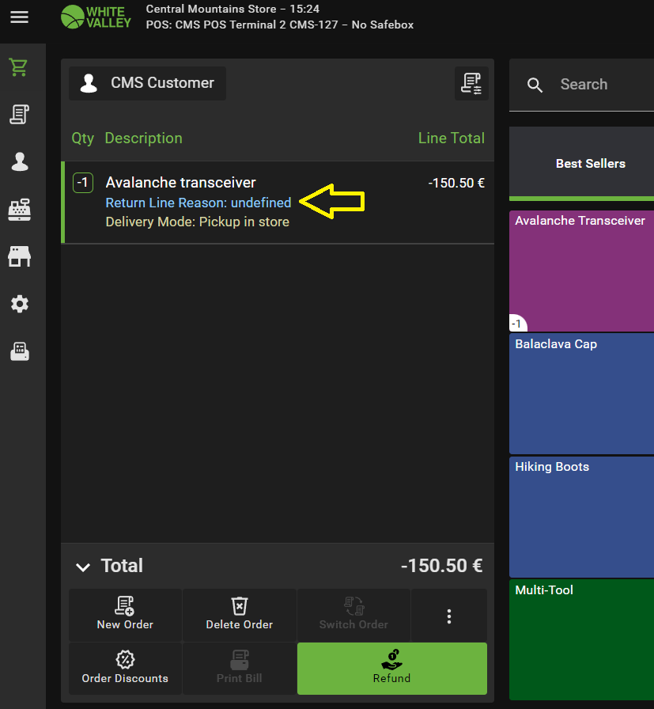Viewport: 654px width, 709px height.
Task: Open the receipts list sidebar icon
Action: [19, 115]
